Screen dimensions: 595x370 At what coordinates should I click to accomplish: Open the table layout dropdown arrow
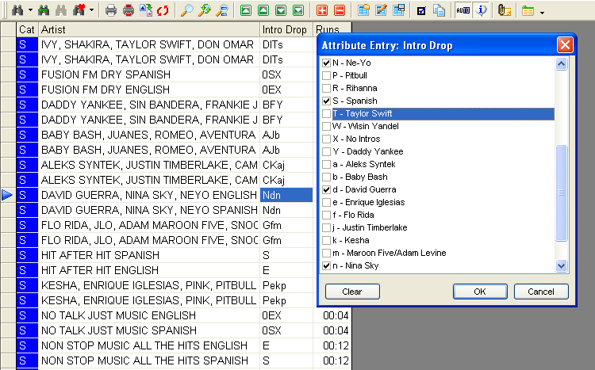coord(543,13)
